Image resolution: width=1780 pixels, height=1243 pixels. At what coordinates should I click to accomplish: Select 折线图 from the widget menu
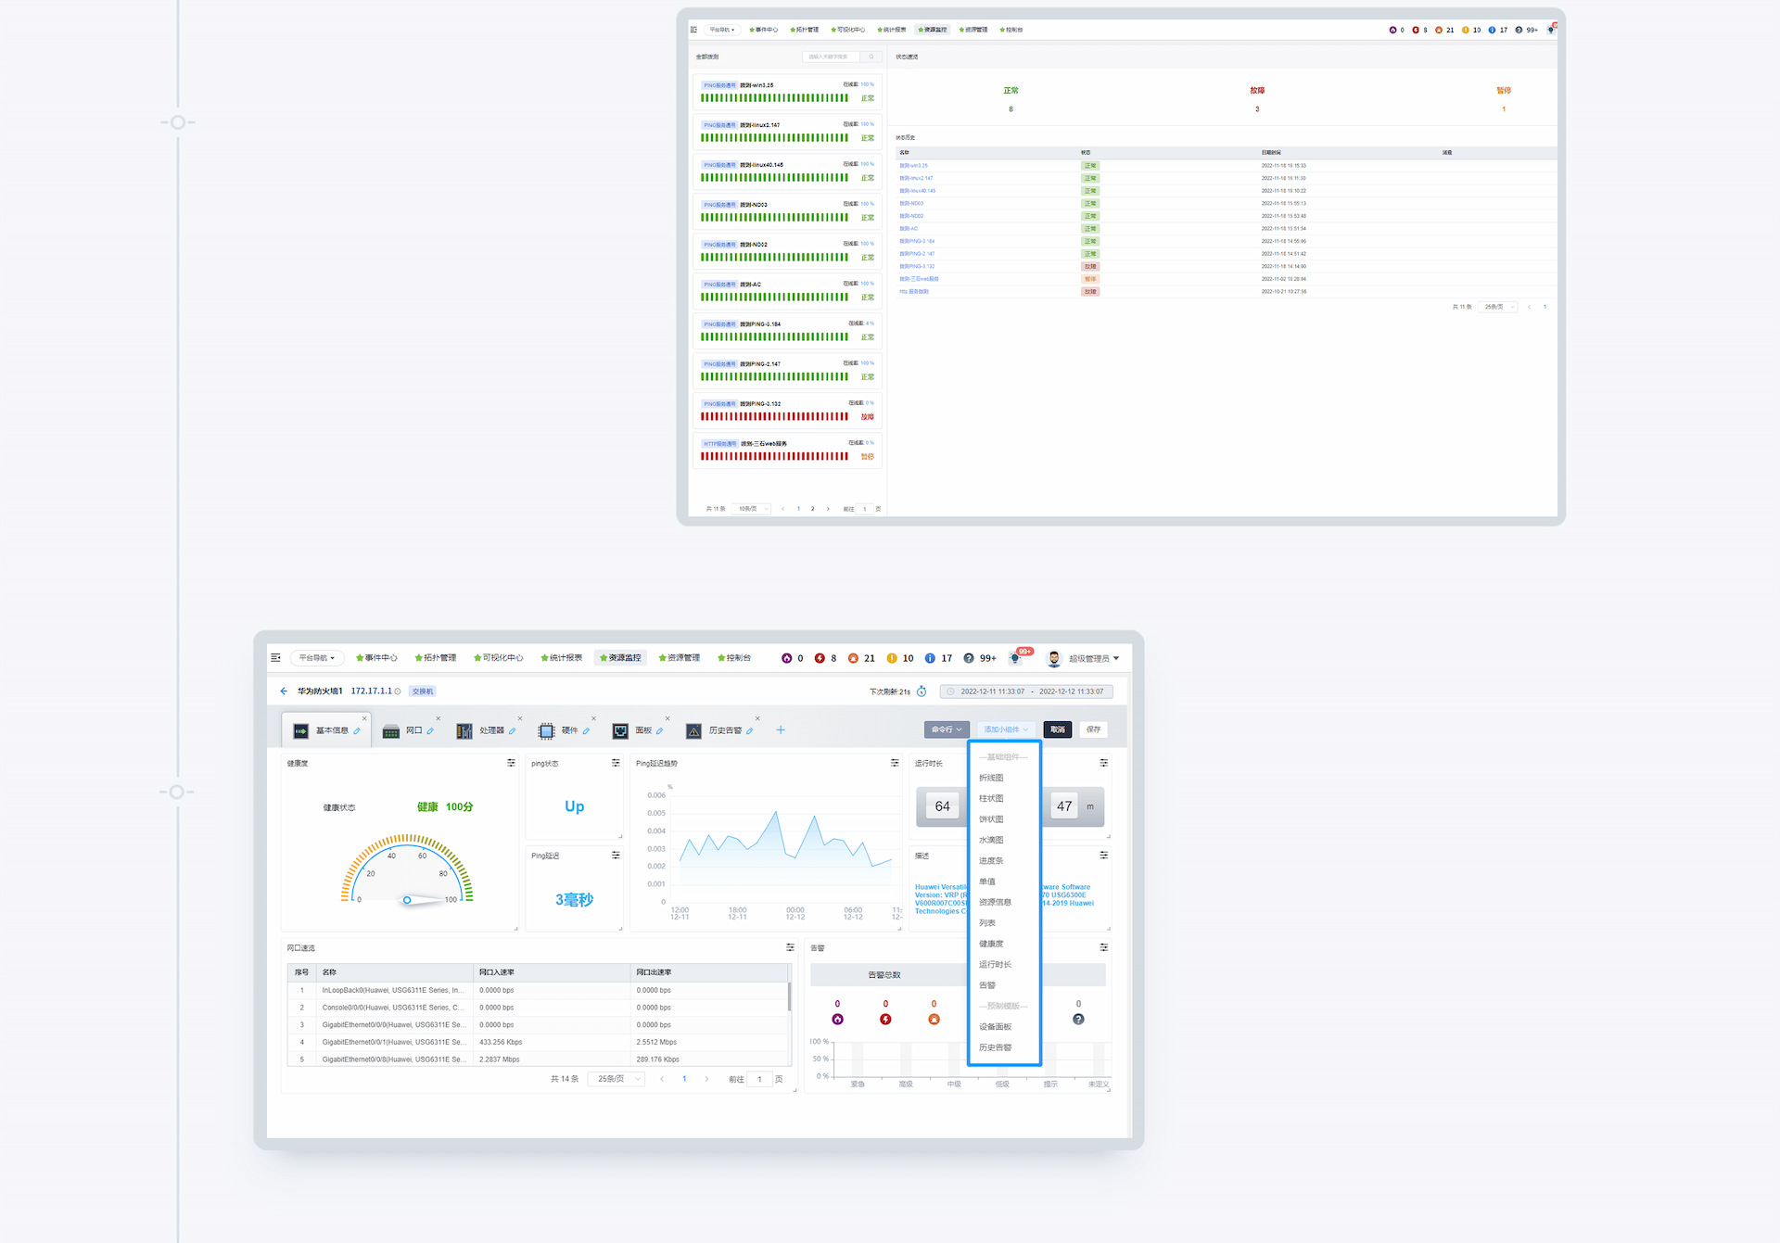[991, 778]
